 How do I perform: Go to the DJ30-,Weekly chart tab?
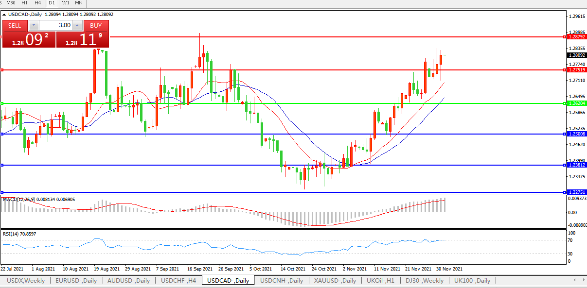[425, 281]
